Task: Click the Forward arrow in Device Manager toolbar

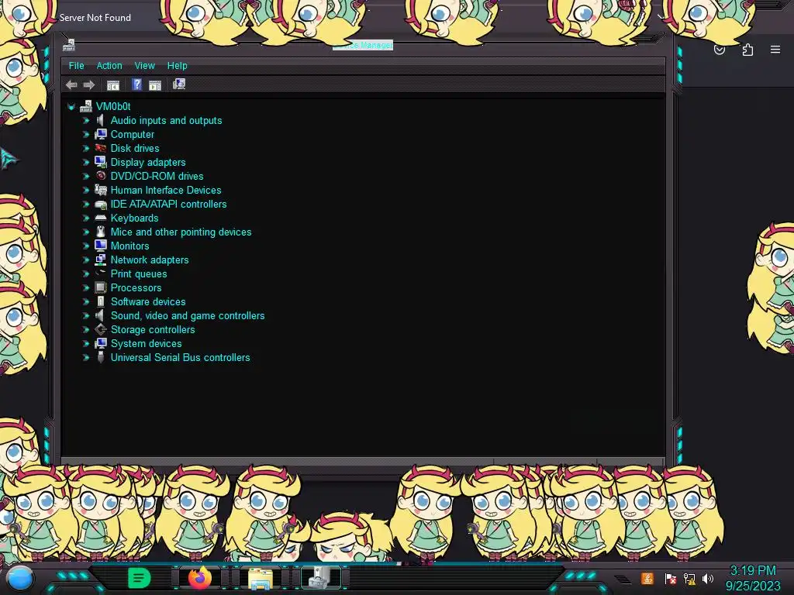Action: click(89, 85)
